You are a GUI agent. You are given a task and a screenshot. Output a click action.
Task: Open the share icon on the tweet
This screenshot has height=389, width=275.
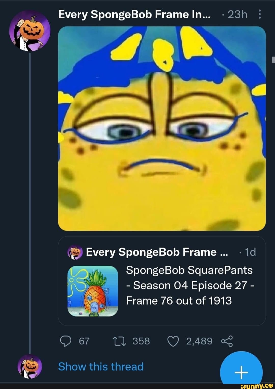[229, 341]
